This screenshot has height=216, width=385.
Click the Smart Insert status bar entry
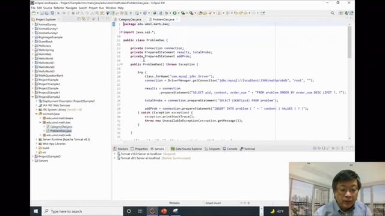213,203
